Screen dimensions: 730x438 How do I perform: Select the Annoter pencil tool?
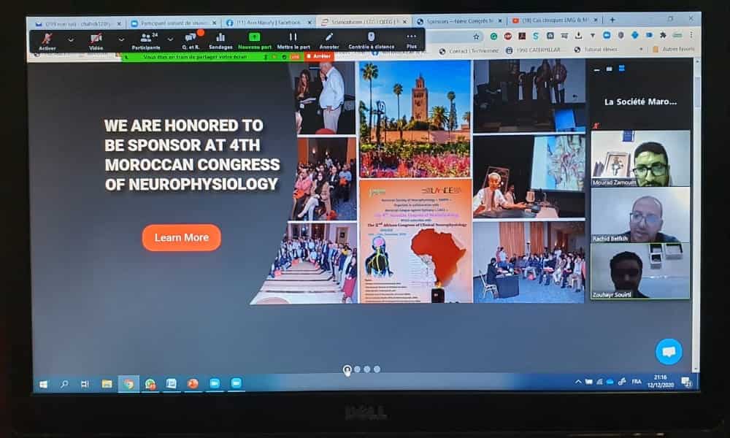329,39
